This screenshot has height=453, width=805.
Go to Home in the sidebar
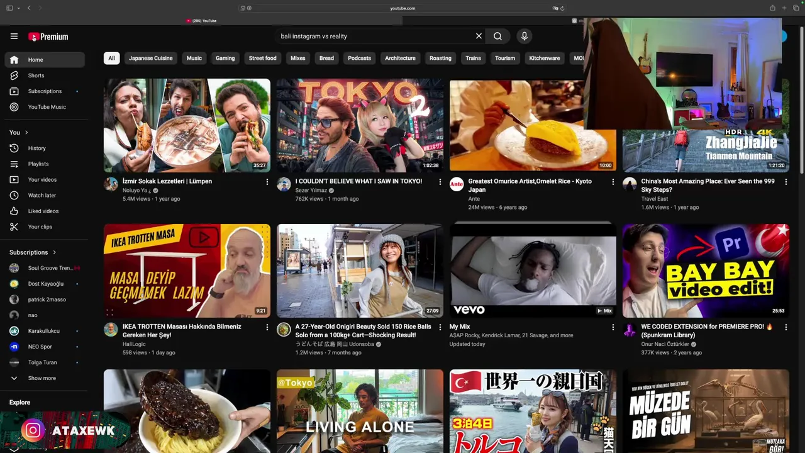click(x=45, y=60)
